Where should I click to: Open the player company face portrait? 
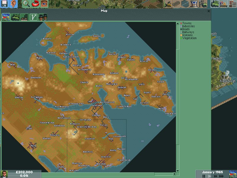[x=4, y=174]
